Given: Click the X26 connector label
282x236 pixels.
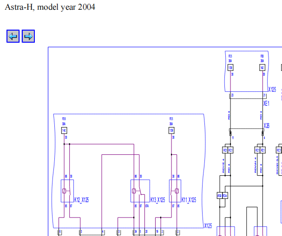Looking at the screenshot, I should coord(267,126).
